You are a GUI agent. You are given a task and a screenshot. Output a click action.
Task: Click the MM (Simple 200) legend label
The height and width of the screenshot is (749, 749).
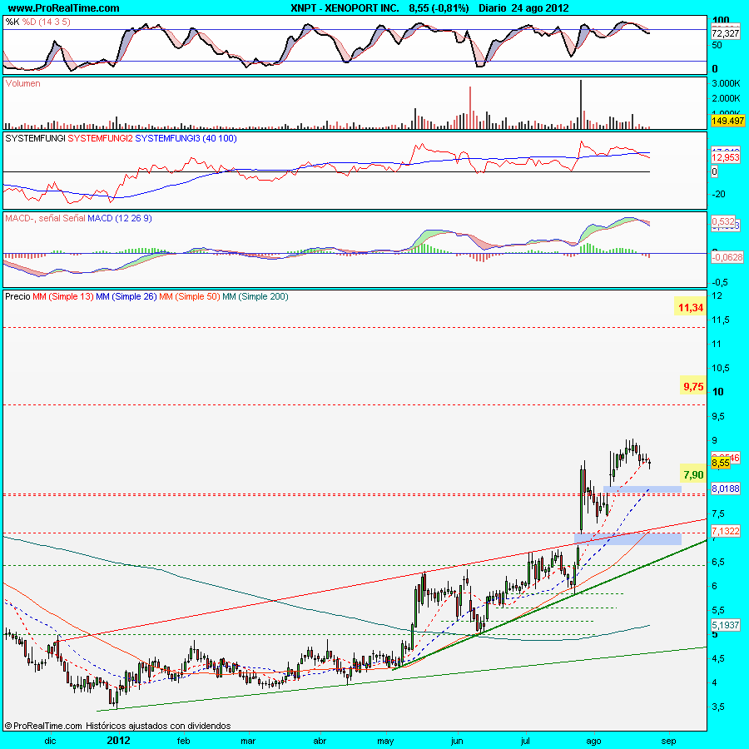255,296
